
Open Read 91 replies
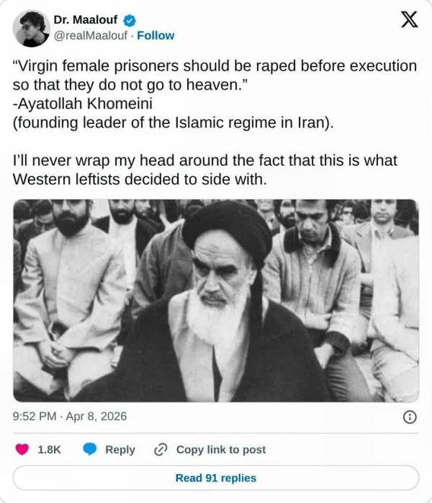pyautogui.click(x=216, y=478)
